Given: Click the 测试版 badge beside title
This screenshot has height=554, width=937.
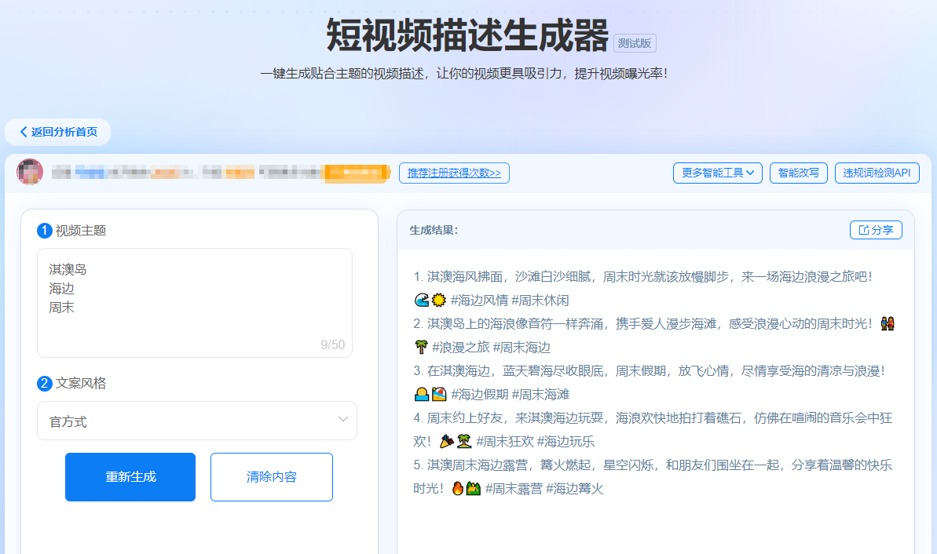Looking at the screenshot, I should click(x=635, y=44).
